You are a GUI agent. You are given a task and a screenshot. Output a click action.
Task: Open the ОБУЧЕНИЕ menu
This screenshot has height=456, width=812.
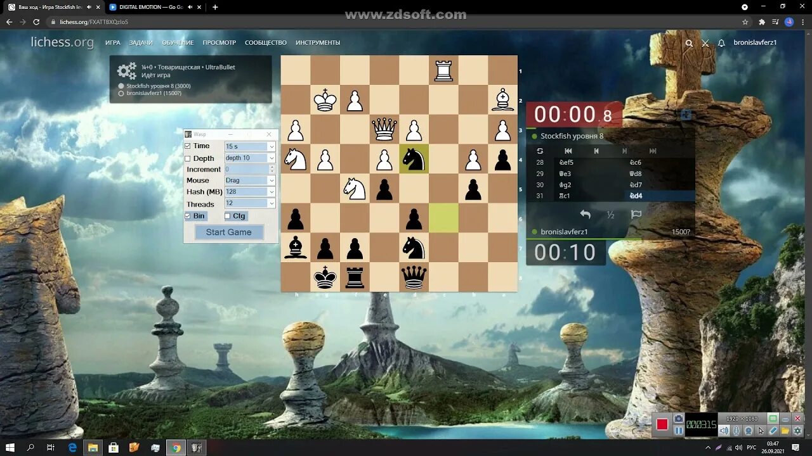tap(178, 42)
